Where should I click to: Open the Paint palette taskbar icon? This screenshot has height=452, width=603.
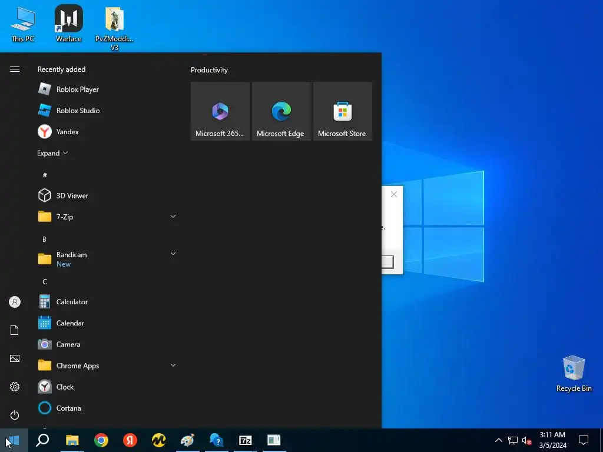tap(188, 440)
